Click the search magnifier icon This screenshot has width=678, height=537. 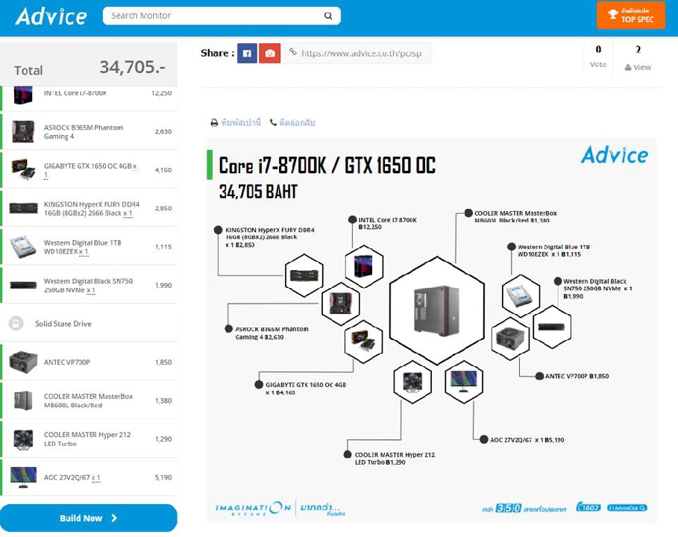coord(328,16)
